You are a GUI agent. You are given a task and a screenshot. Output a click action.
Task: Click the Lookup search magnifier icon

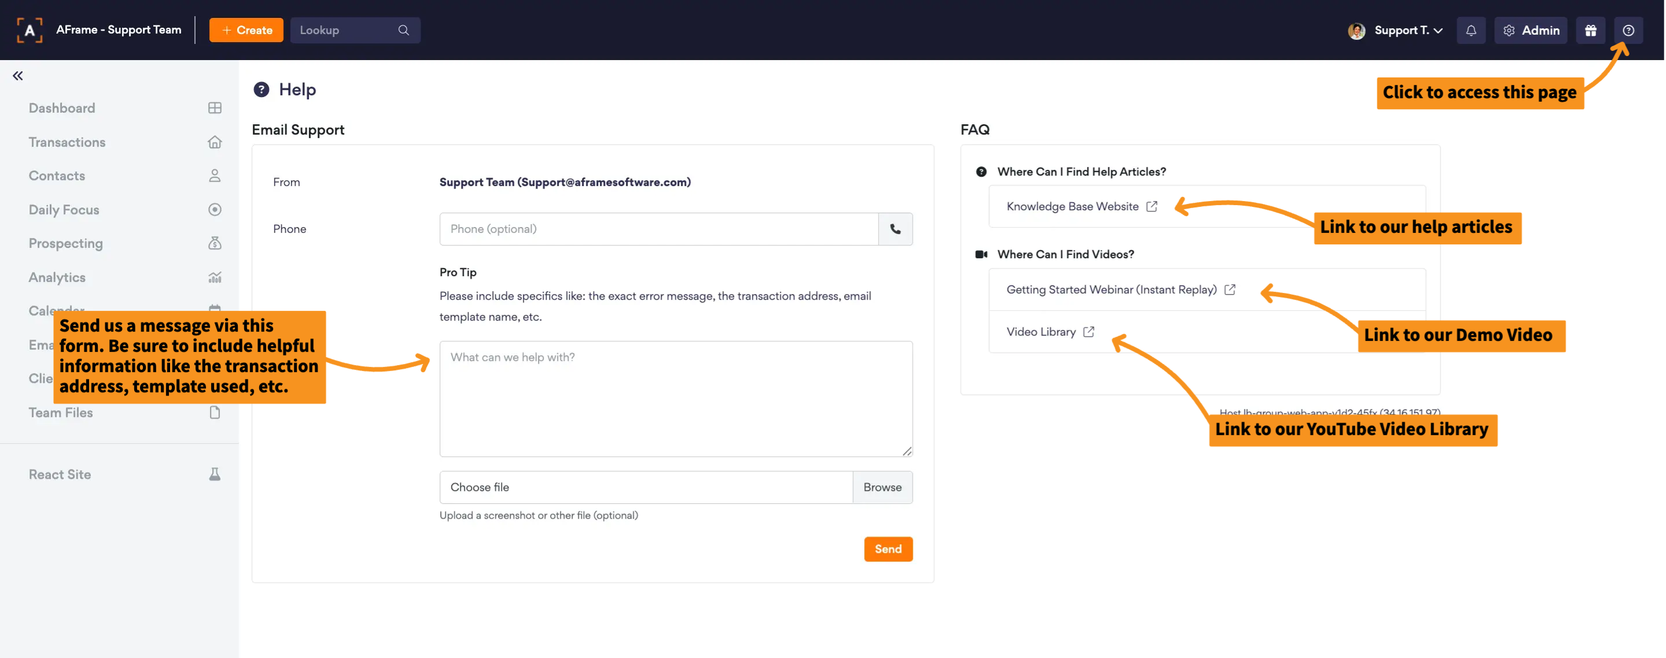(x=404, y=31)
